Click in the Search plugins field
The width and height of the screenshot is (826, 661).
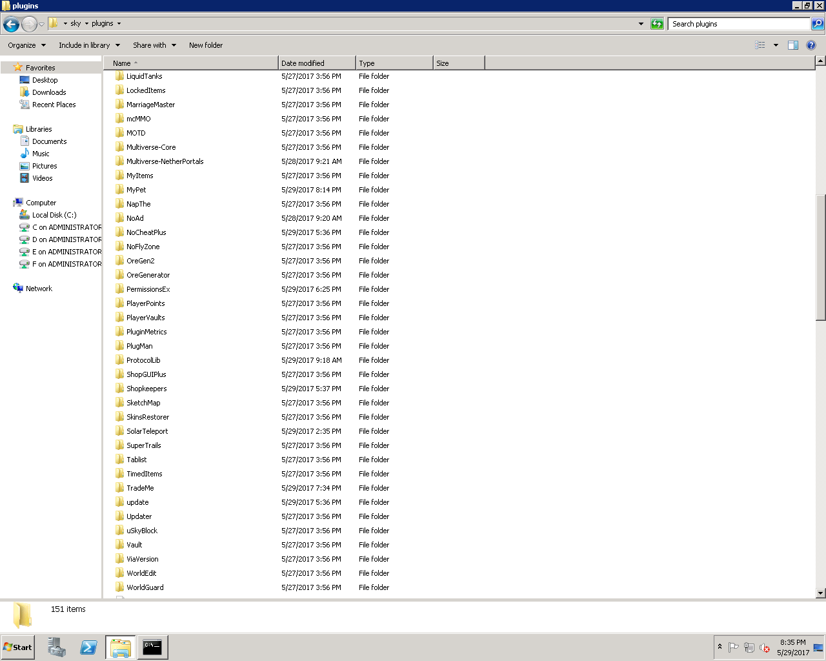coord(738,24)
